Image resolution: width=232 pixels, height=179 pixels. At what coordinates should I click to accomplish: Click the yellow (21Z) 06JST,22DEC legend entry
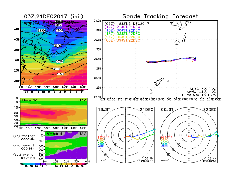[122, 37]
